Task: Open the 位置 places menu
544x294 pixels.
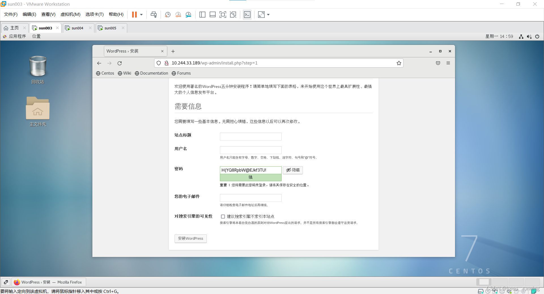Action: click(x=36, y=36)
